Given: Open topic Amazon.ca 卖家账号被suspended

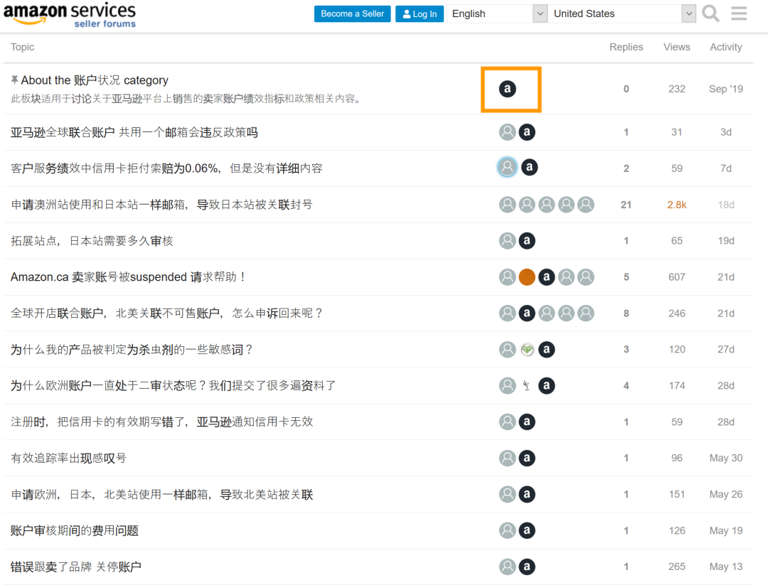Looking at the screenshot, I should [x=128, y=277].
